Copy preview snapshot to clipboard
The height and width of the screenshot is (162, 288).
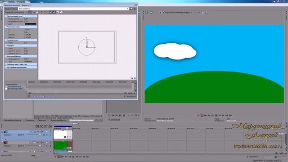coord(202,13)
